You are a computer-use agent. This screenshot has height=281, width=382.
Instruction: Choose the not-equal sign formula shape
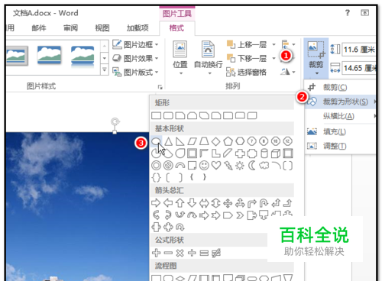(216, 253)
